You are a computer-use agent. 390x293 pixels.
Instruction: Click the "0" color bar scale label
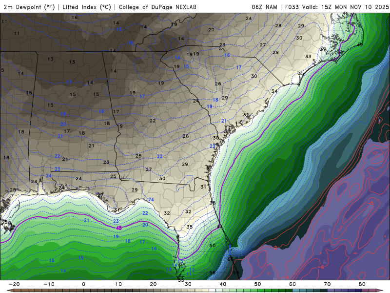[83, 284]
